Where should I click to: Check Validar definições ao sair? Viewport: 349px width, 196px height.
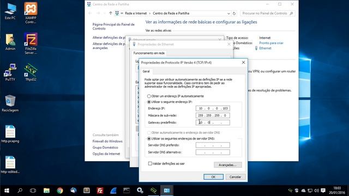tap(150, 163)
